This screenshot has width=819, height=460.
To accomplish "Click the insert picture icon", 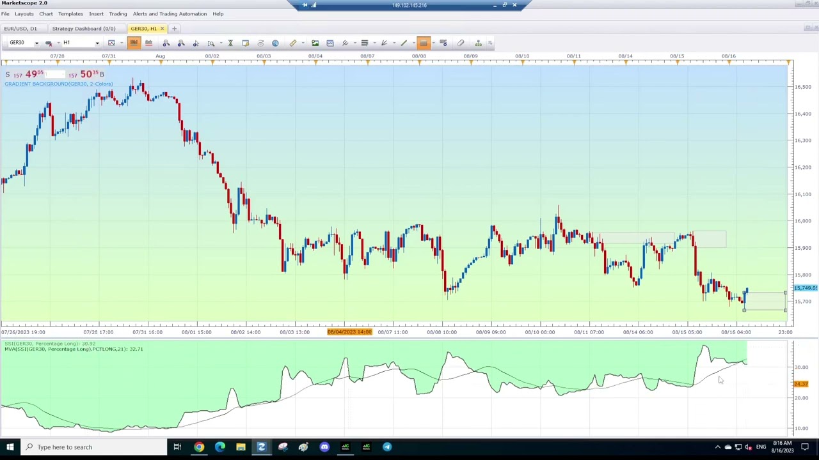I will coord(315,43).
